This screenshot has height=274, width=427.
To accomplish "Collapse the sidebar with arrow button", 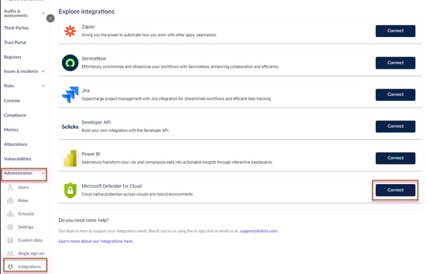I will 50,18.
